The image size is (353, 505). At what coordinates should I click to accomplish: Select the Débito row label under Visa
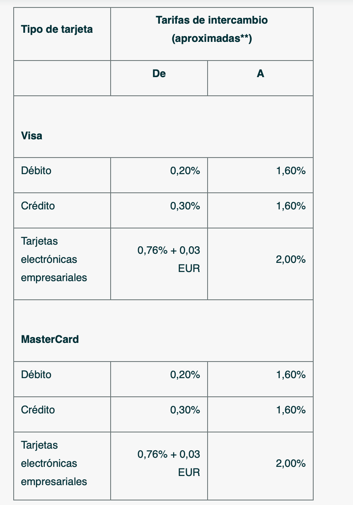[36, 170]
